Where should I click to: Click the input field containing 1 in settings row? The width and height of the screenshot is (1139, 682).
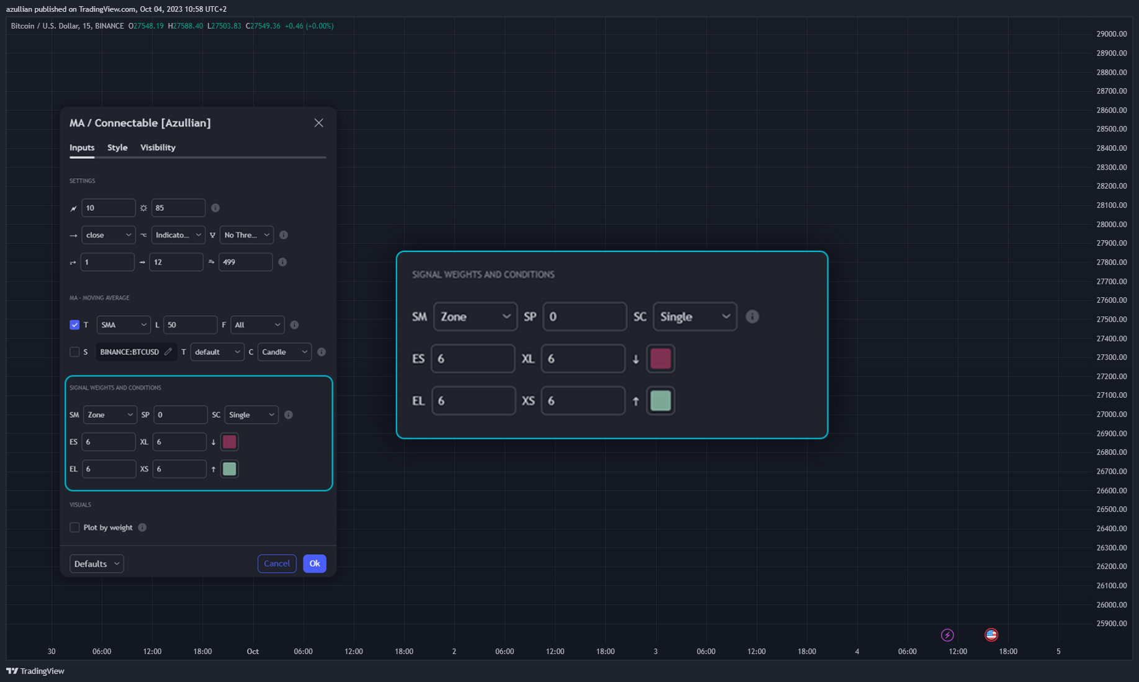(x=107, y=262)
